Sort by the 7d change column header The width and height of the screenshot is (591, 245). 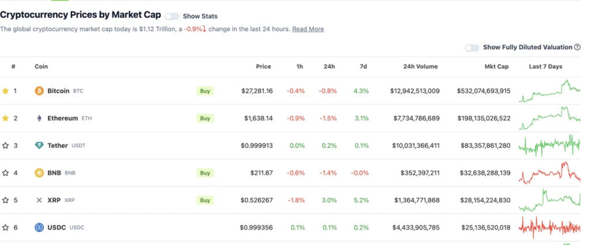364,67
